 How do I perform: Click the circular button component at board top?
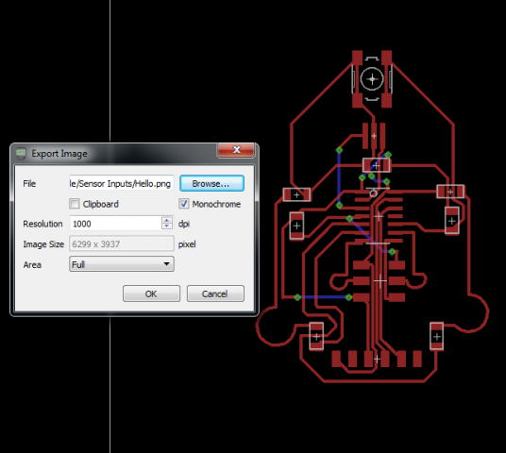372,79
